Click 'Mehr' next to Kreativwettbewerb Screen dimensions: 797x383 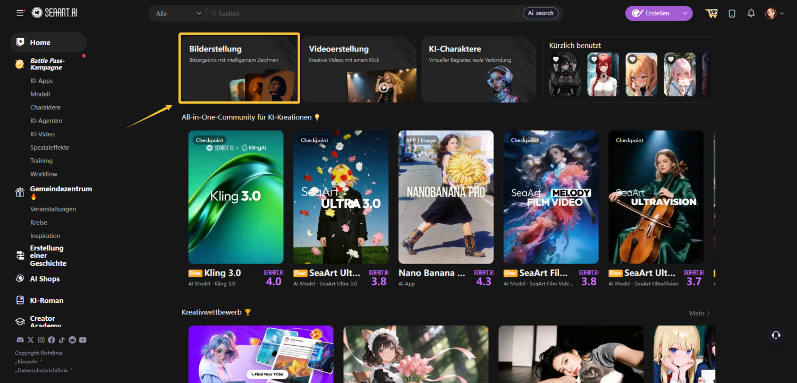click(699, 313)
